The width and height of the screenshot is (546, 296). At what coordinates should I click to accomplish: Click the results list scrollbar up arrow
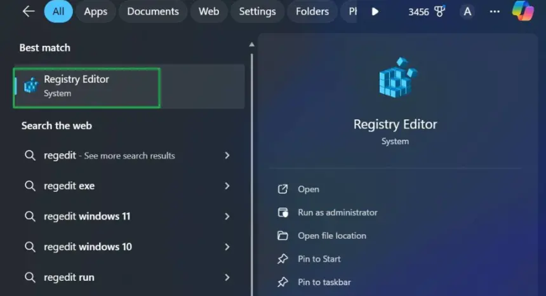click(251, 44)
